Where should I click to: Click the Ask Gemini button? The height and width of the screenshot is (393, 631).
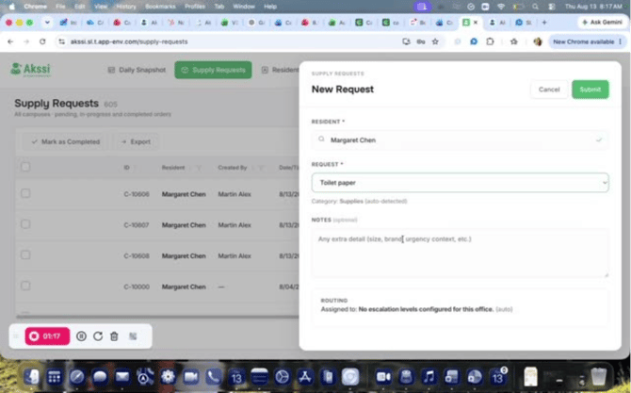coord(602,23)
